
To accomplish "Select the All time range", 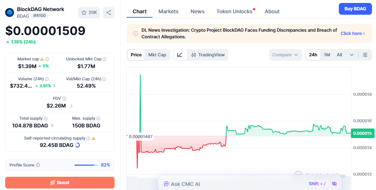I will click(x=339, y=55).
